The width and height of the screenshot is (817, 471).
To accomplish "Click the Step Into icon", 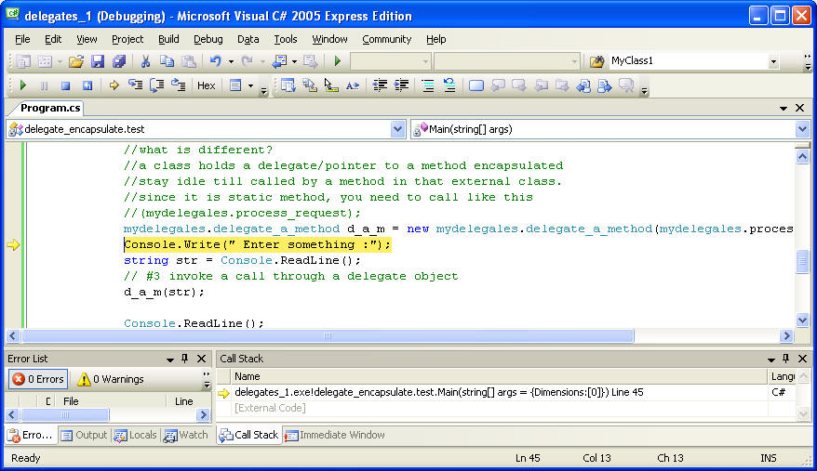I will (x=135, y=85).
